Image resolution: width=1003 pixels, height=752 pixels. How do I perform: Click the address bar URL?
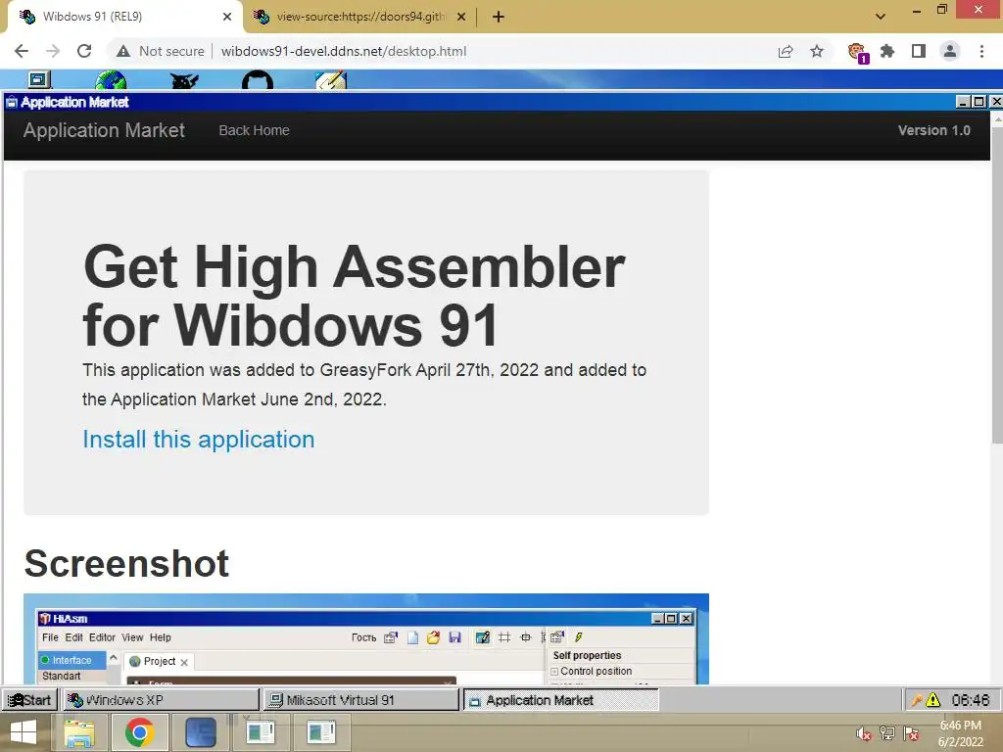[x=344, y=51]
